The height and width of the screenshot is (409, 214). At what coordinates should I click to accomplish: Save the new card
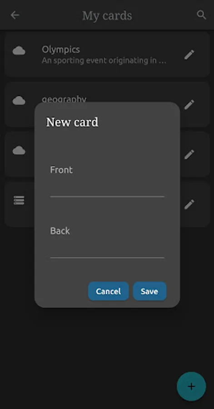149,291
